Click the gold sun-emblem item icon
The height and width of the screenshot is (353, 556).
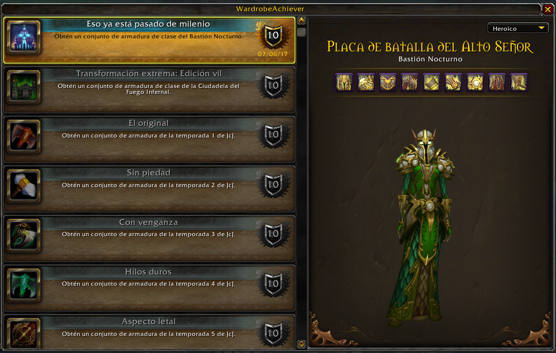tap(475, 82)
